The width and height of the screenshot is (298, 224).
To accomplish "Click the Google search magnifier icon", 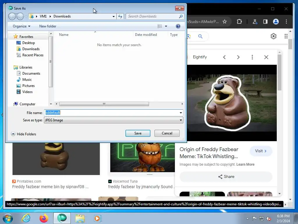I will [200, 36].
